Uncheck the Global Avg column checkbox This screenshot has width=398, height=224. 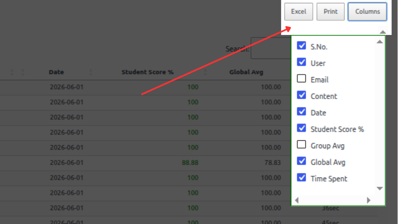pos(301,161)
